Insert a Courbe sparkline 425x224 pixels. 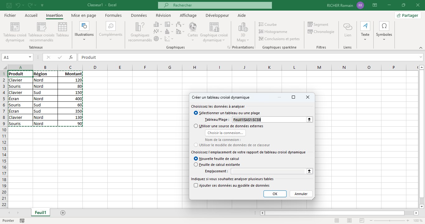pos(268,25)
